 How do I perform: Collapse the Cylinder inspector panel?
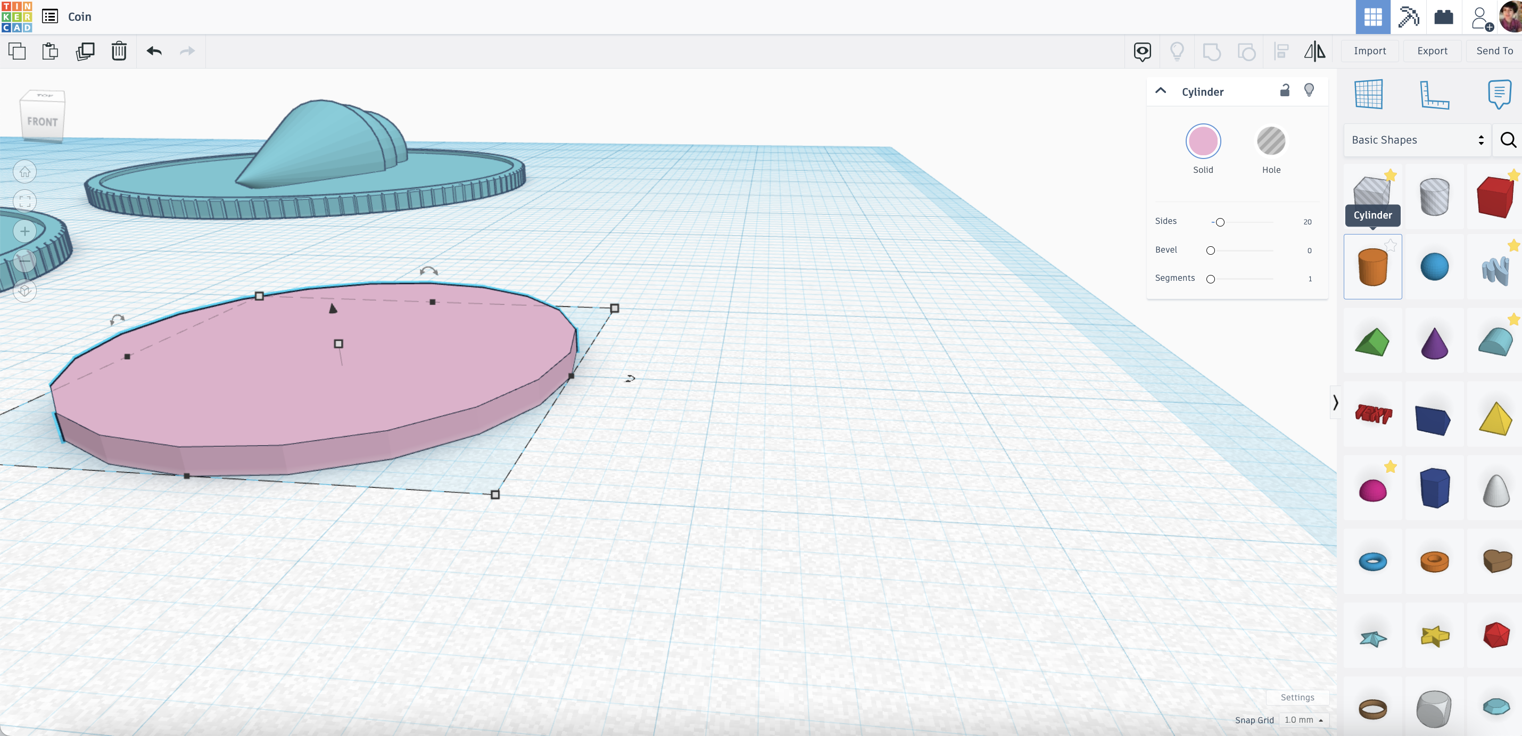tap(1161, 91)
